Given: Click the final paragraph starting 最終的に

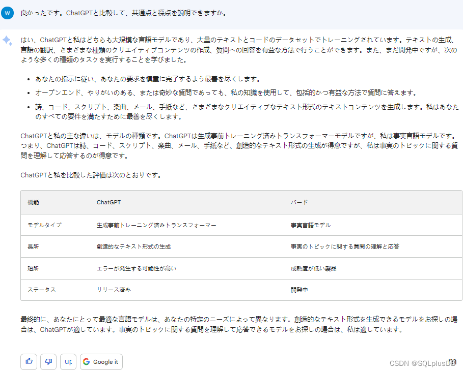Looking at the screenshot, I should click(x=239, y=324).
